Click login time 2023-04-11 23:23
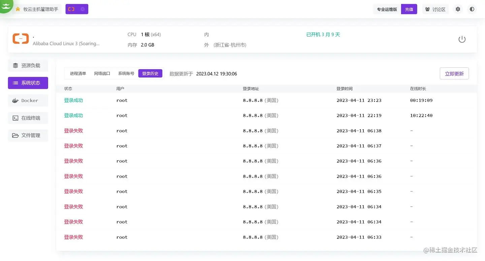Viewport: 485px width, 261px height. pos(359,100)
